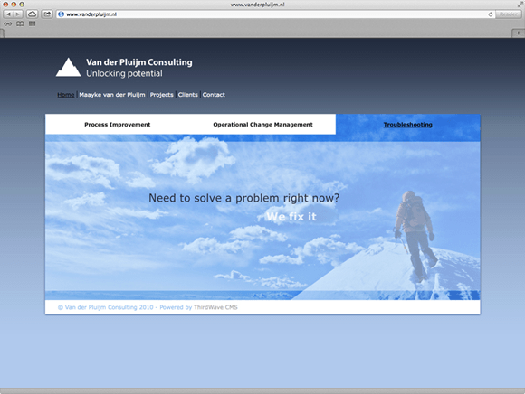Screen dimensions: 525x394
Task: Visit the Clients page link
Action: pos(188,95)
